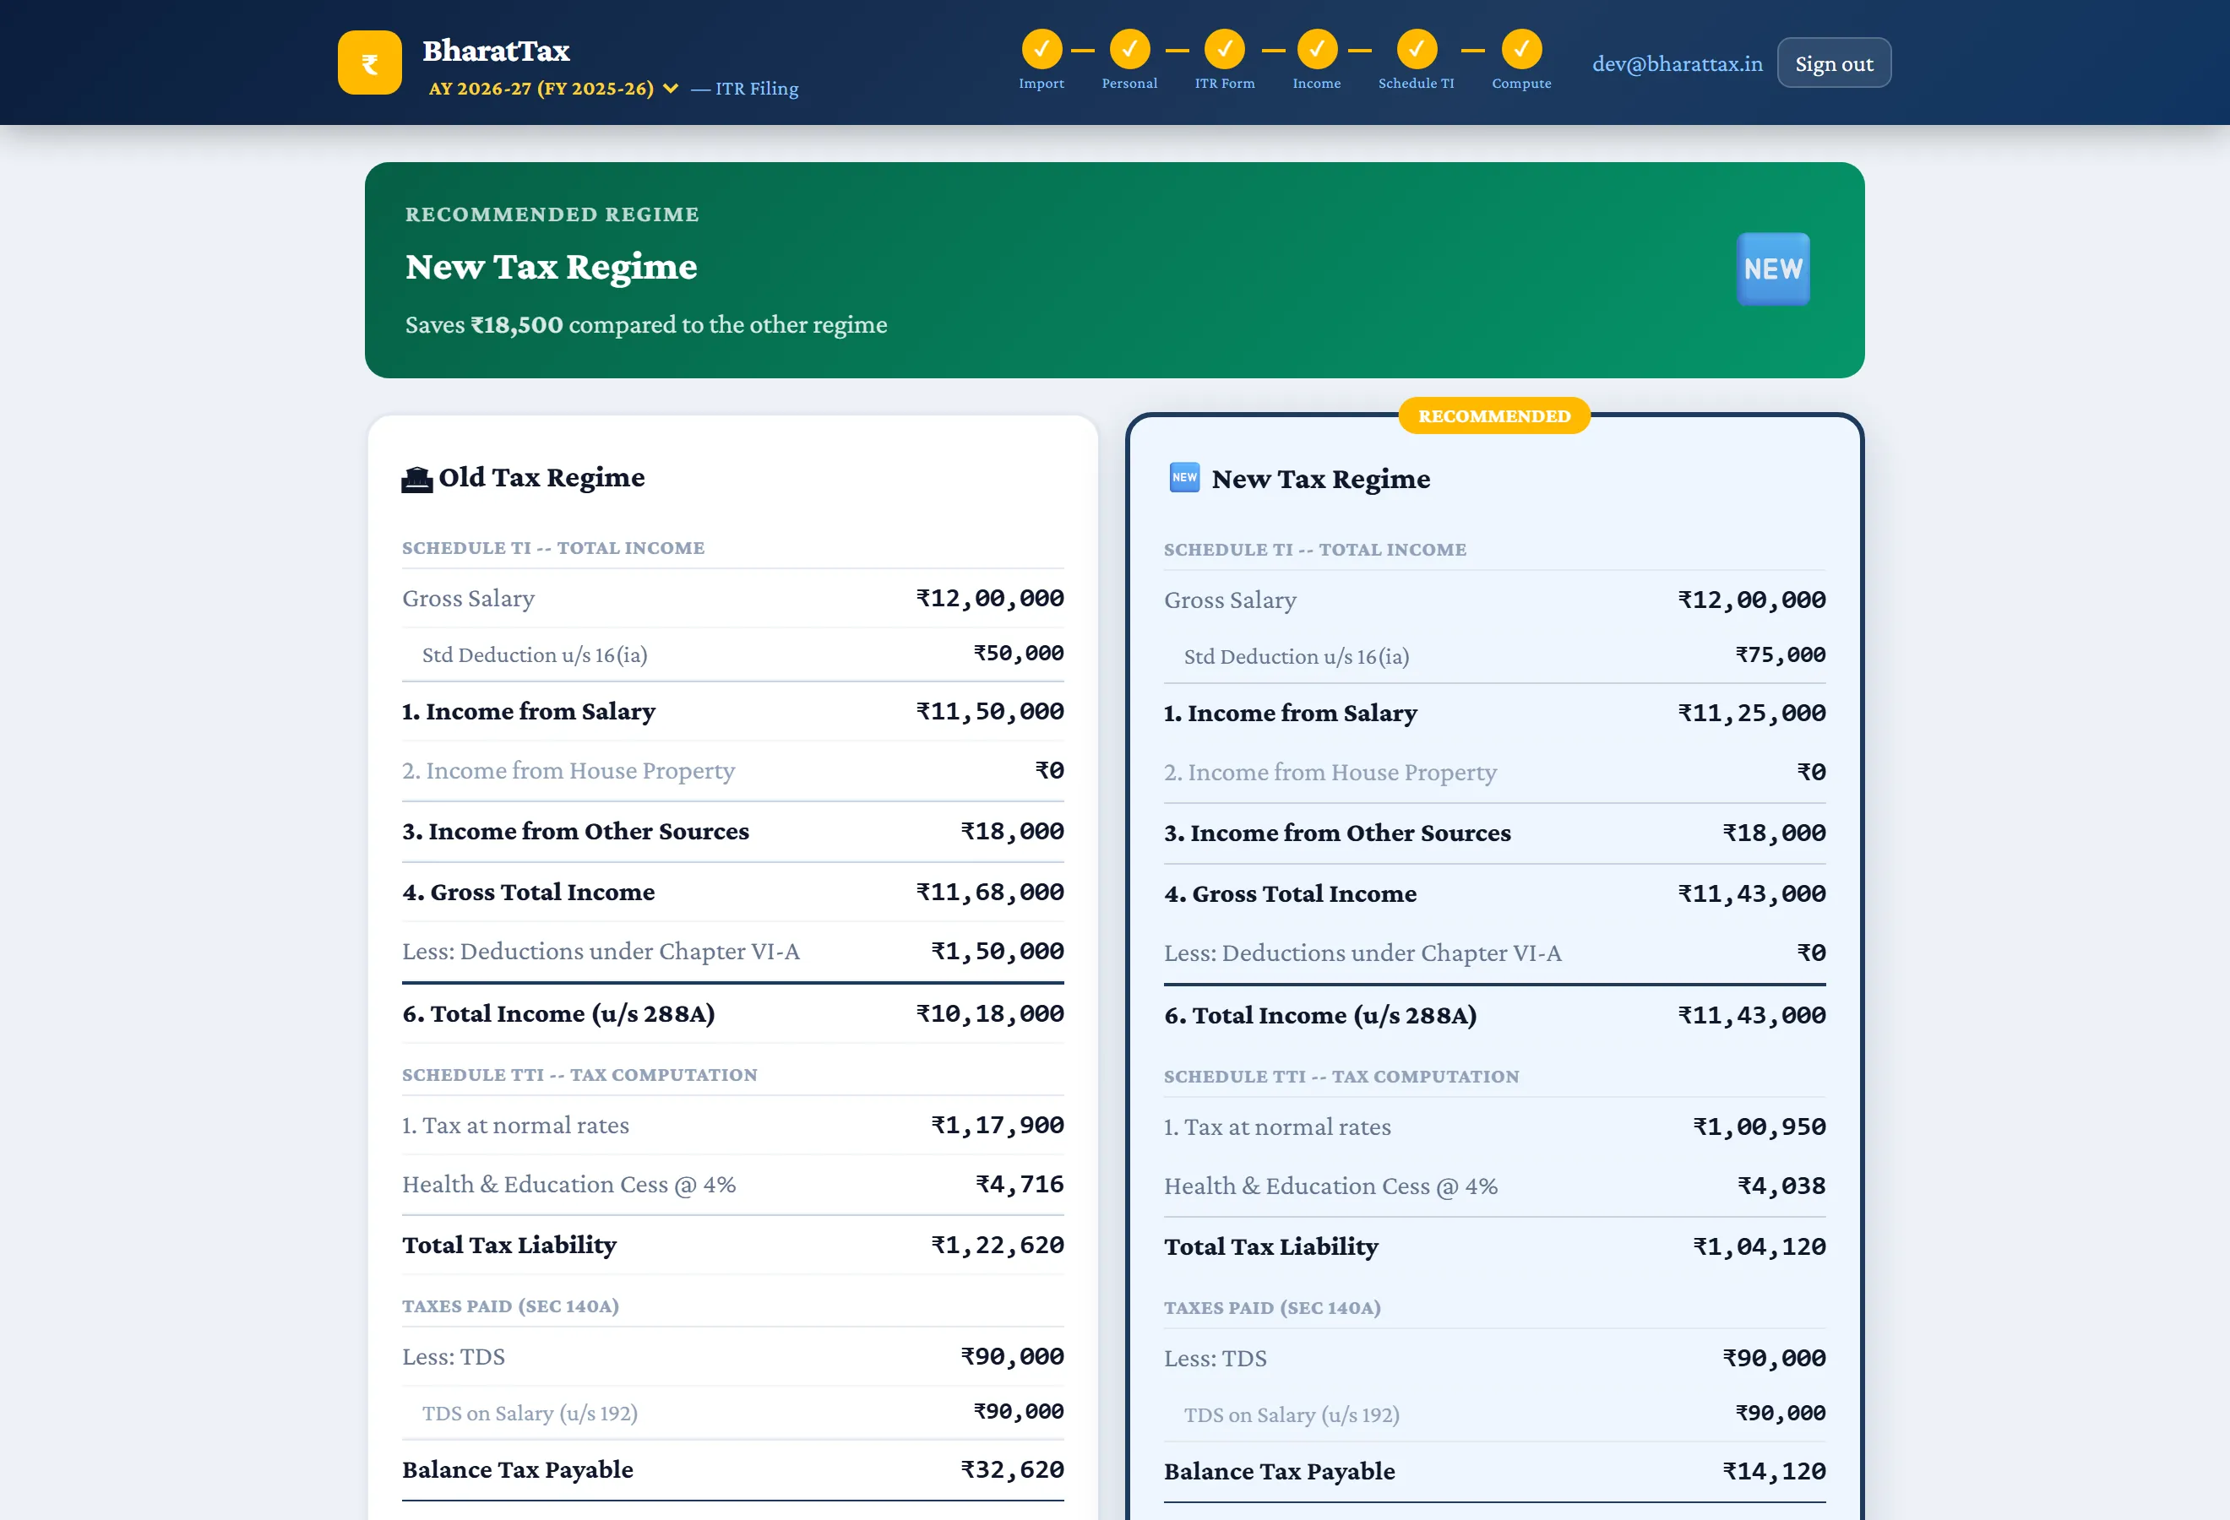Screen dimensions: 2230x1520
Task: Select the New Tax Regime banner heading
Action: [551, 267]
